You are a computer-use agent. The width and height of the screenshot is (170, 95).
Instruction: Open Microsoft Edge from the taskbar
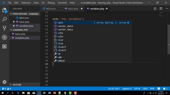[18, 93]
